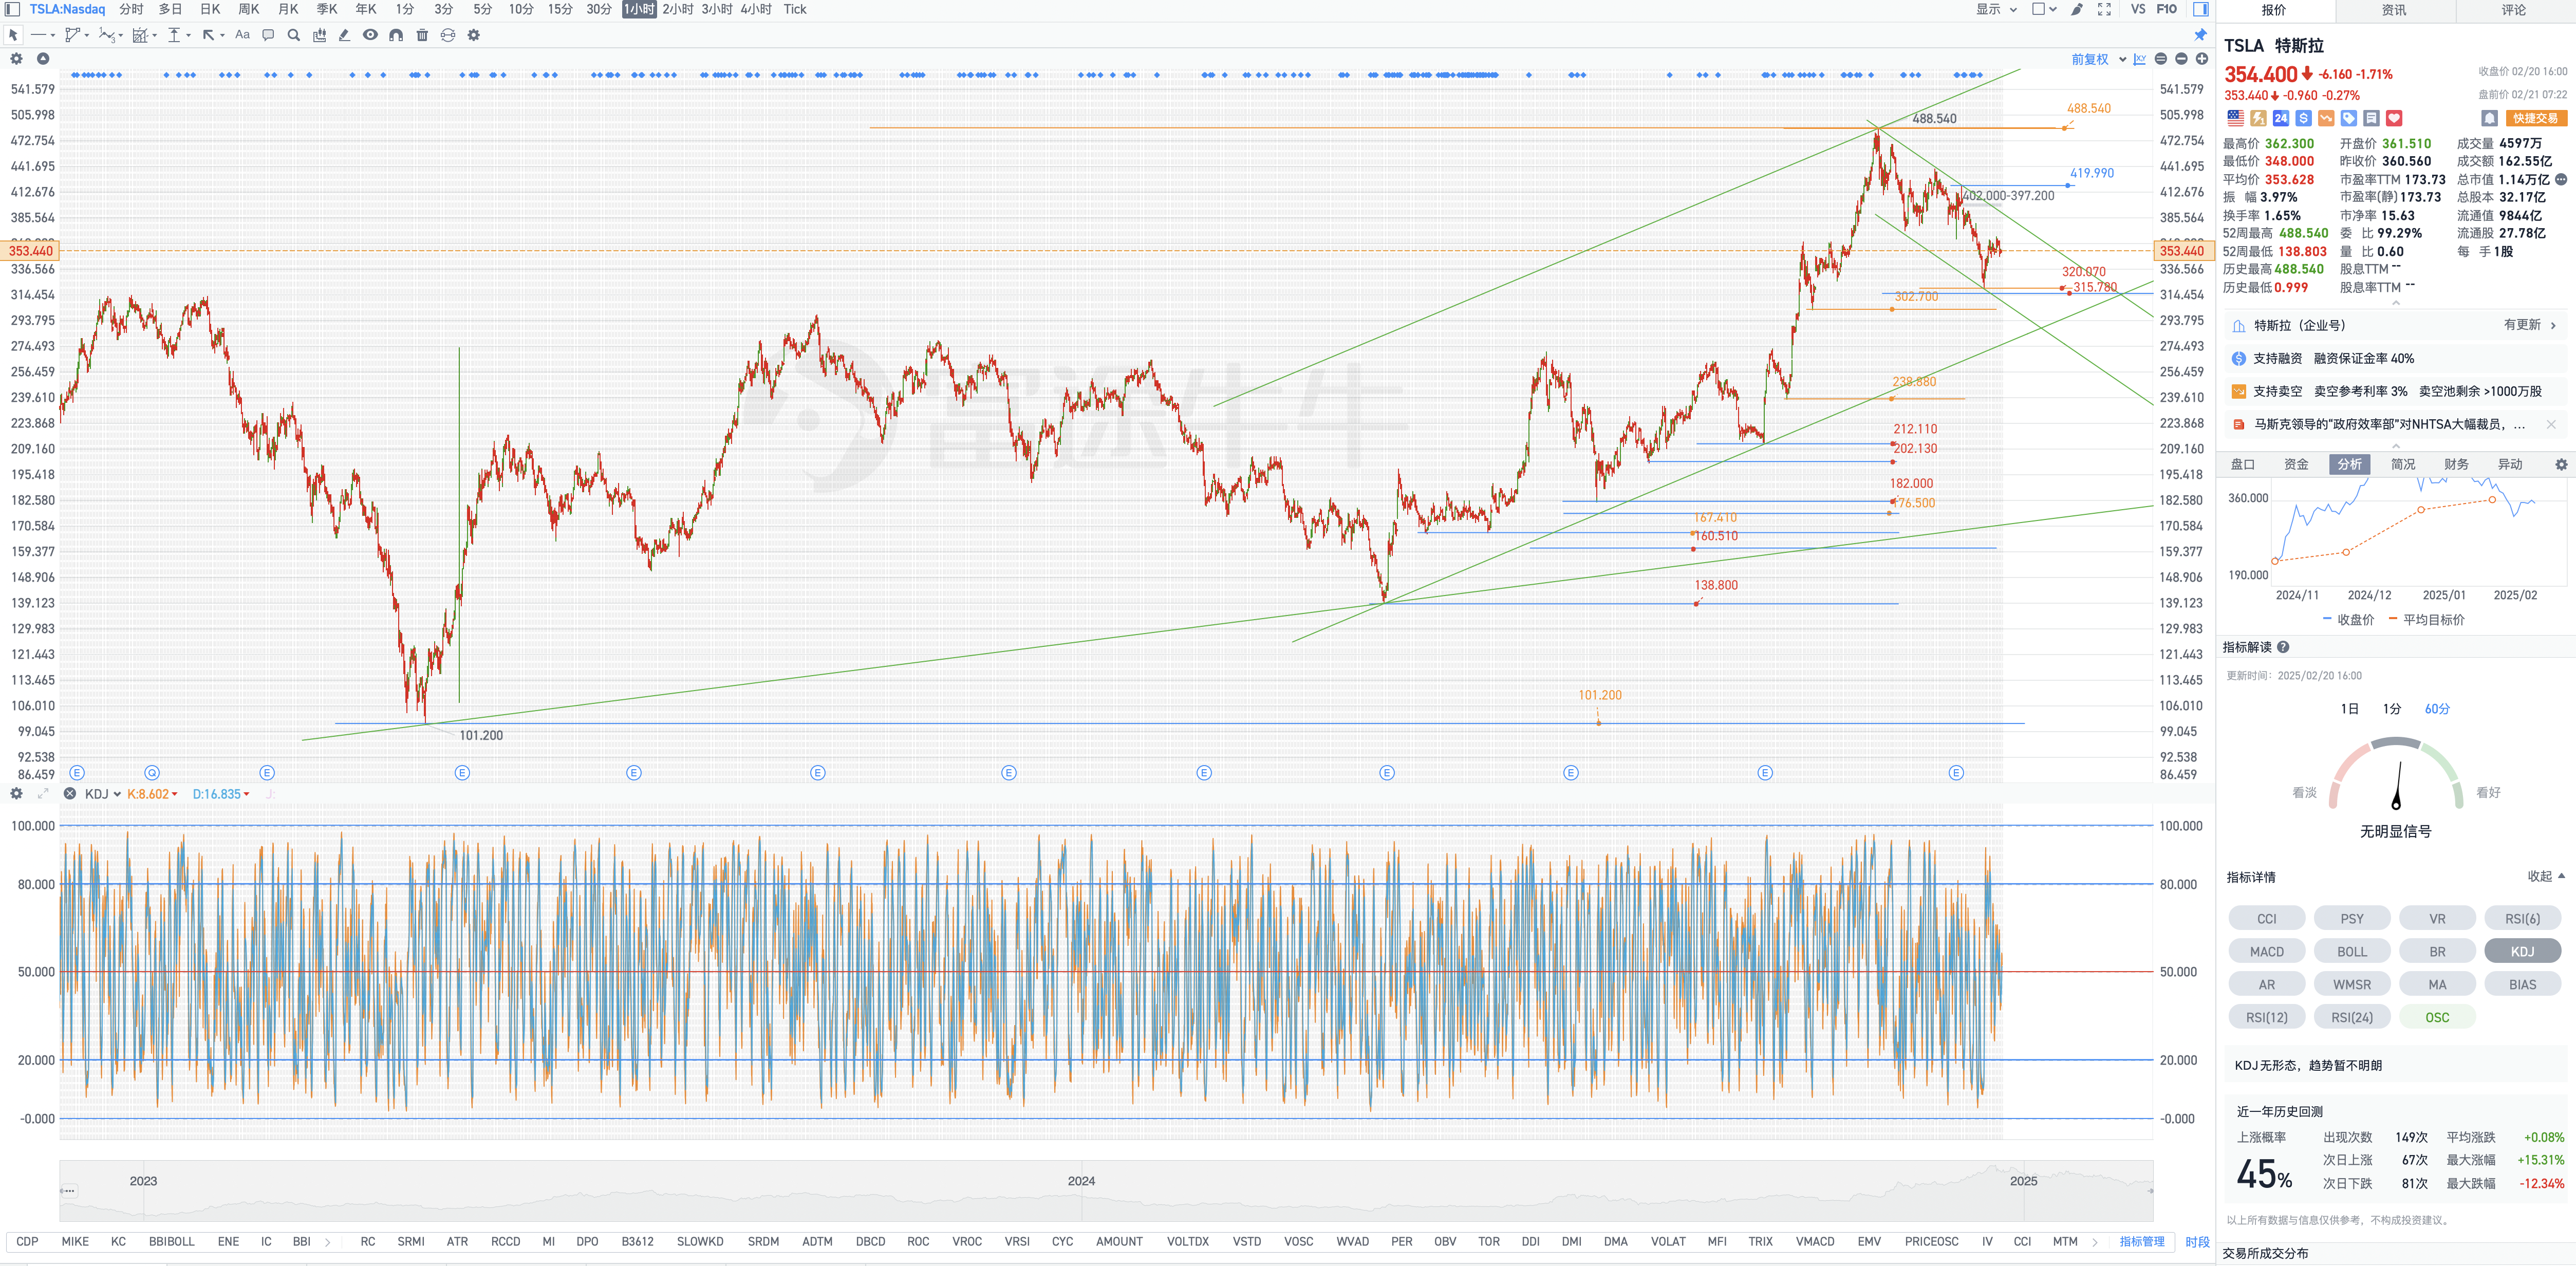Zoom out chart with minus icon
The height and width of the screenshot is (1266, 2576).
2181,59
